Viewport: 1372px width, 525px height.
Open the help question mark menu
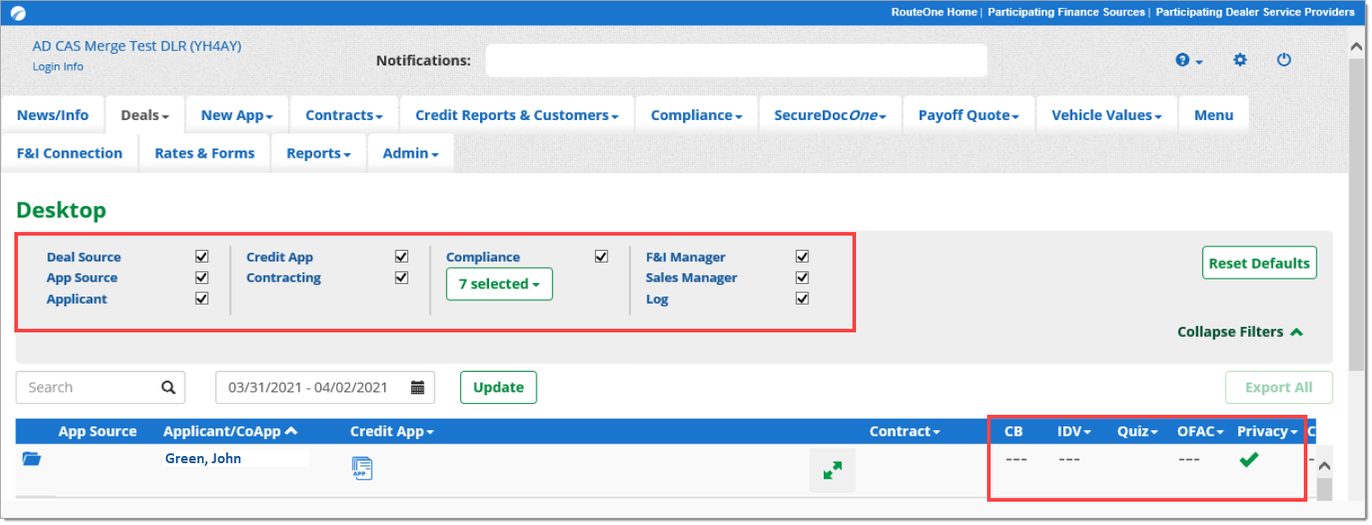click(1189, 60)
